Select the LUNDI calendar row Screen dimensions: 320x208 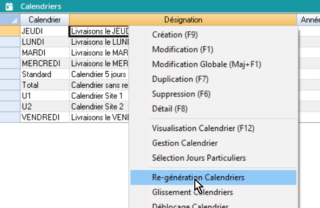pos(45,42)
